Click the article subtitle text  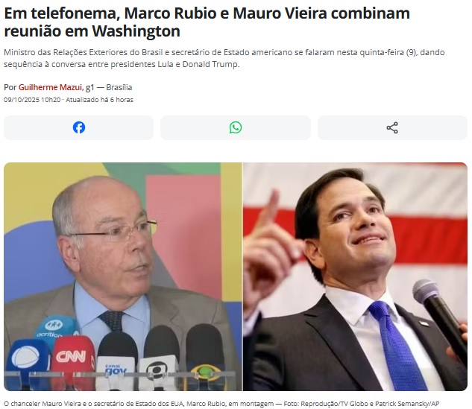click(x=224, y=58)
